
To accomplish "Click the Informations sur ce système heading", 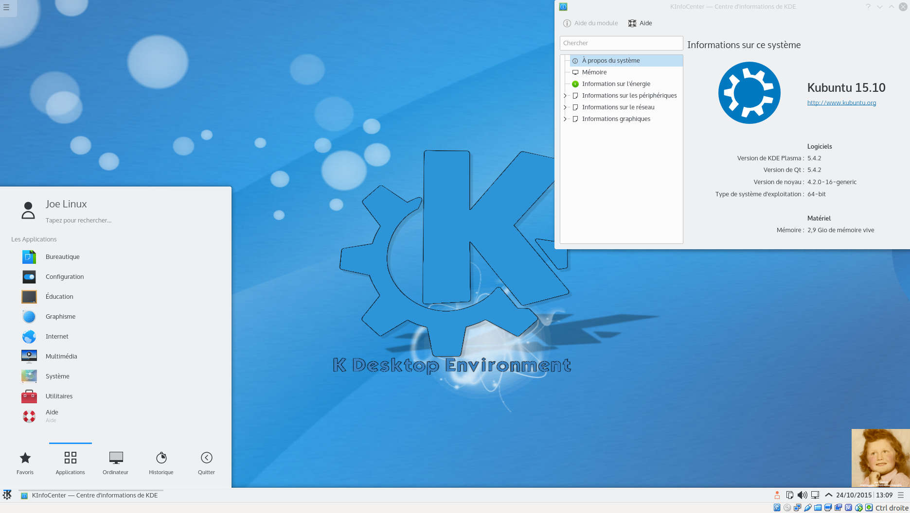I will 744,45.
